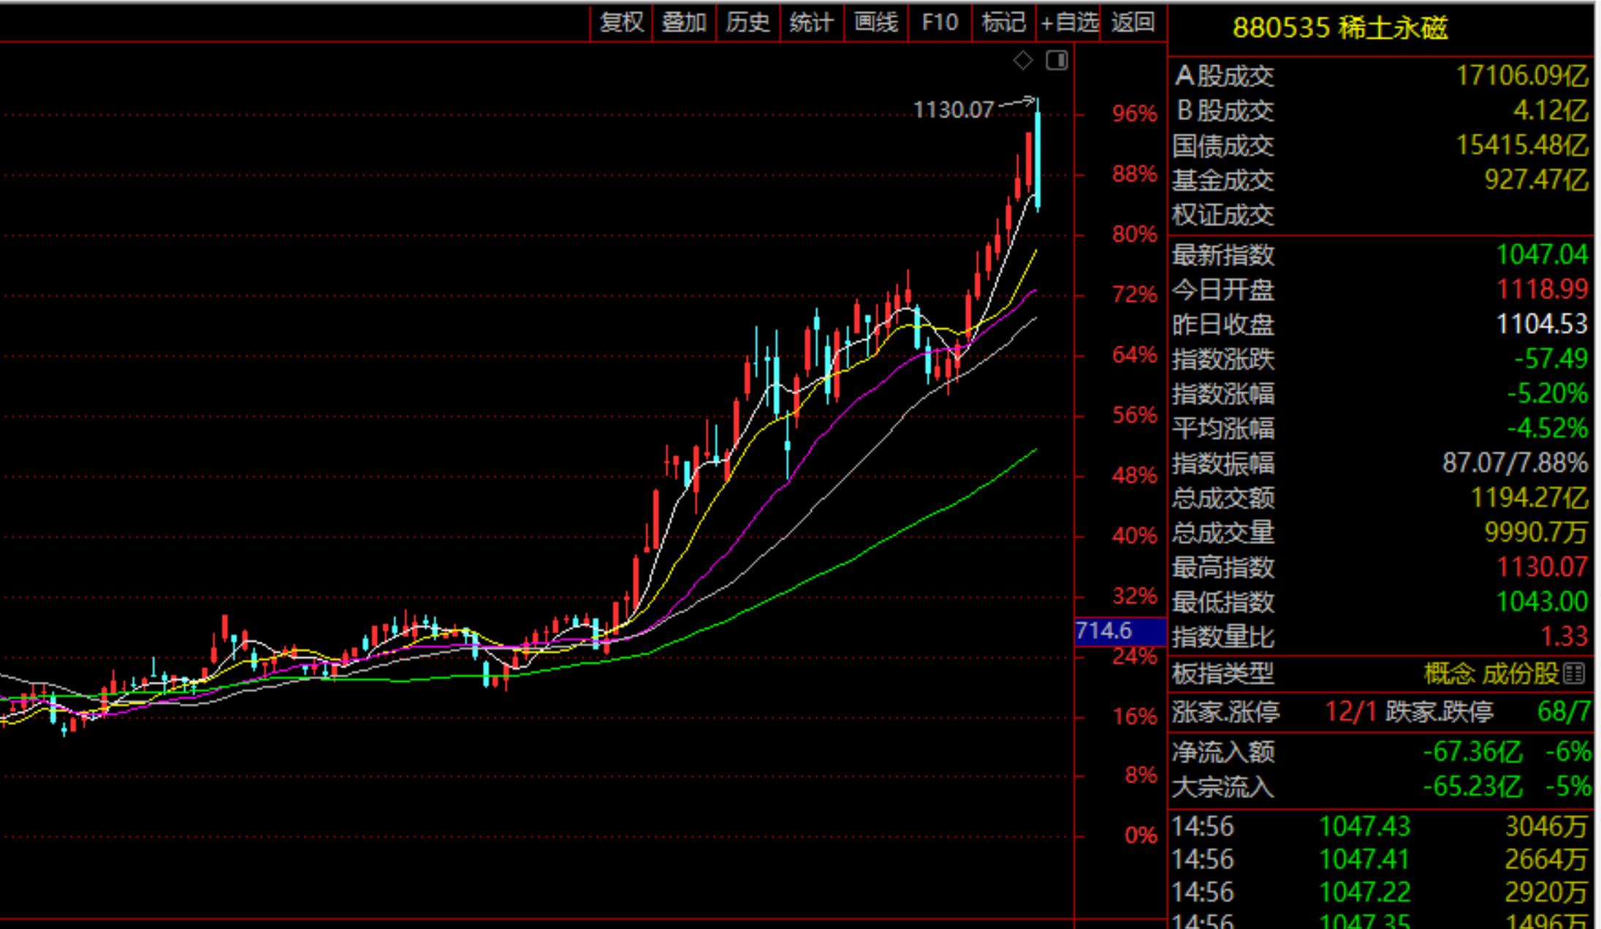The height and width of the screenshot is (929, 1601).
Task: Activate the 画线 drawing tool
Action: coord(875,23)
